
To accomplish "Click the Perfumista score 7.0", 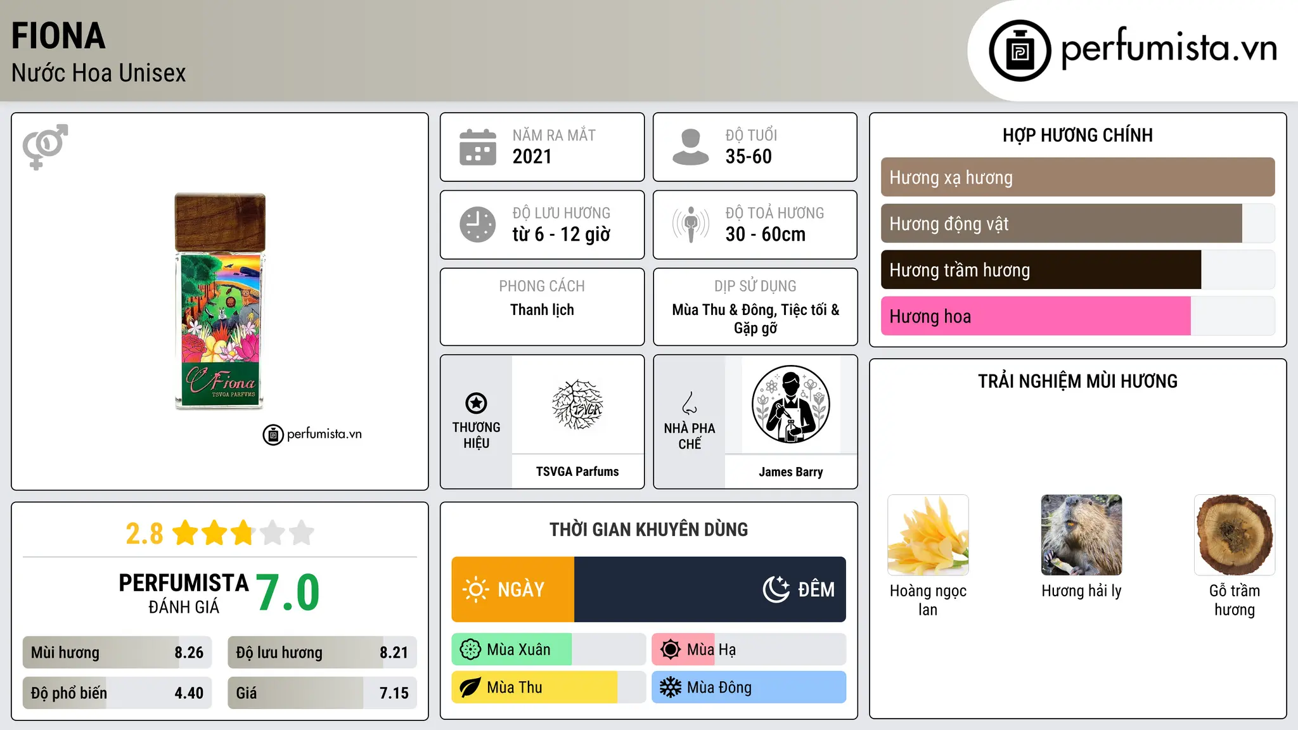I will point(288,593).
